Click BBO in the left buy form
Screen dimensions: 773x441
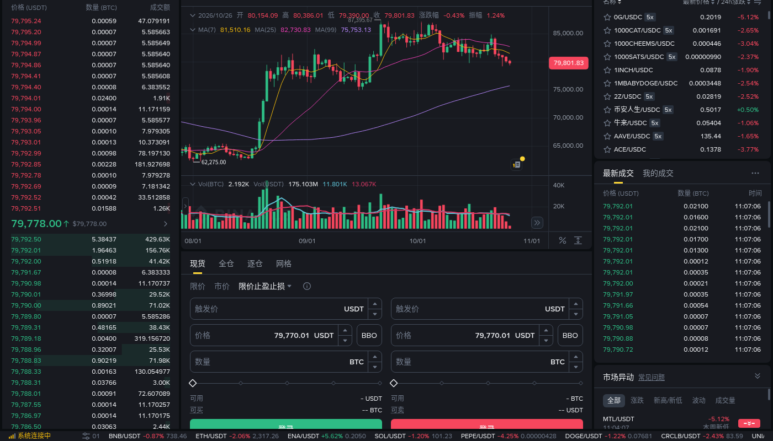tap(369, 335)
